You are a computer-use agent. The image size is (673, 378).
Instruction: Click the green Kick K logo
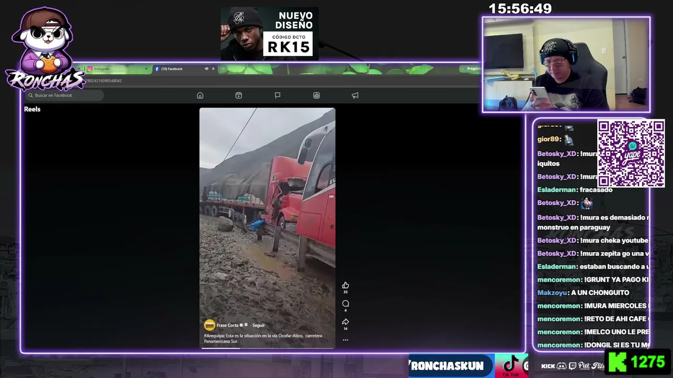618,362
